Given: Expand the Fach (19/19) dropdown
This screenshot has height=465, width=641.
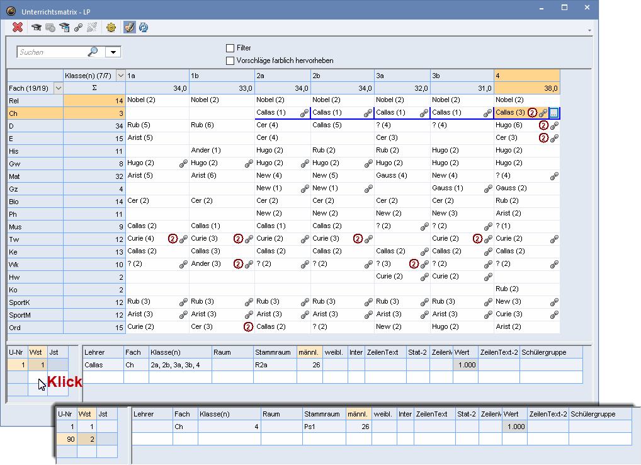Looking at the screenshot, I should pyautogui.click(x=59, y=88).
